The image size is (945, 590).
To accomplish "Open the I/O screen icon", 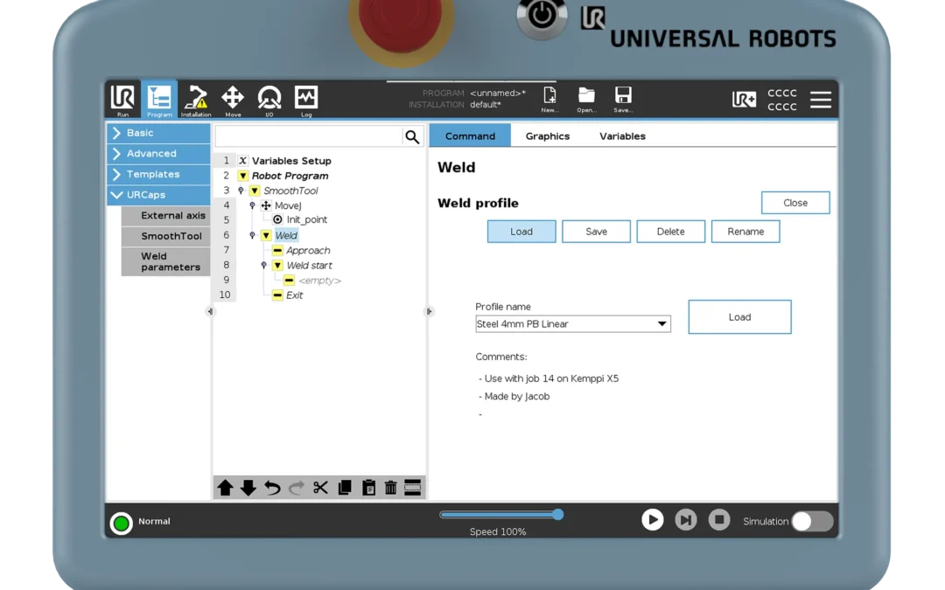I will pyautogui.click(x=269, y=99).
